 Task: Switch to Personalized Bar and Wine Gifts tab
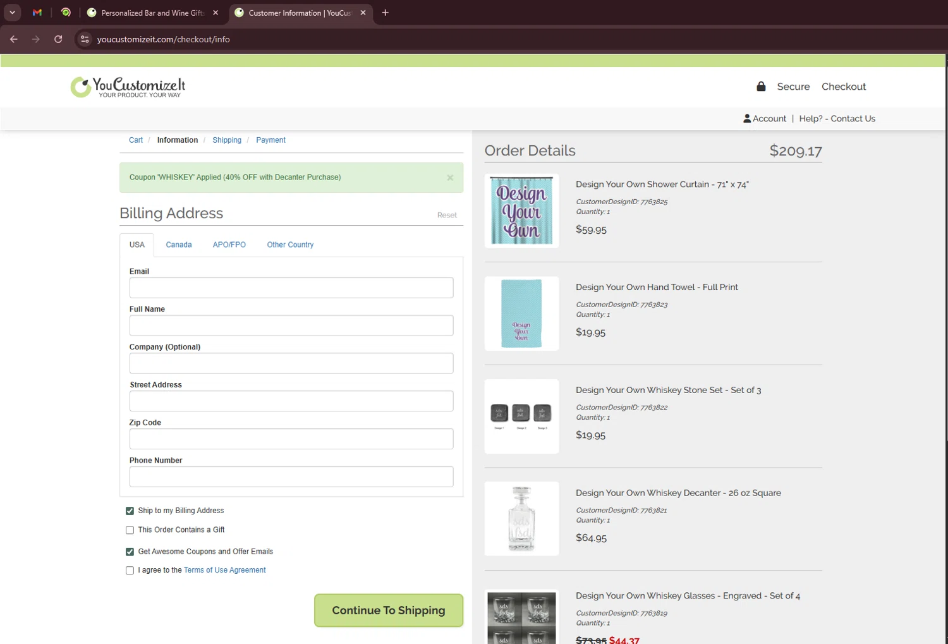pos(152,13)
